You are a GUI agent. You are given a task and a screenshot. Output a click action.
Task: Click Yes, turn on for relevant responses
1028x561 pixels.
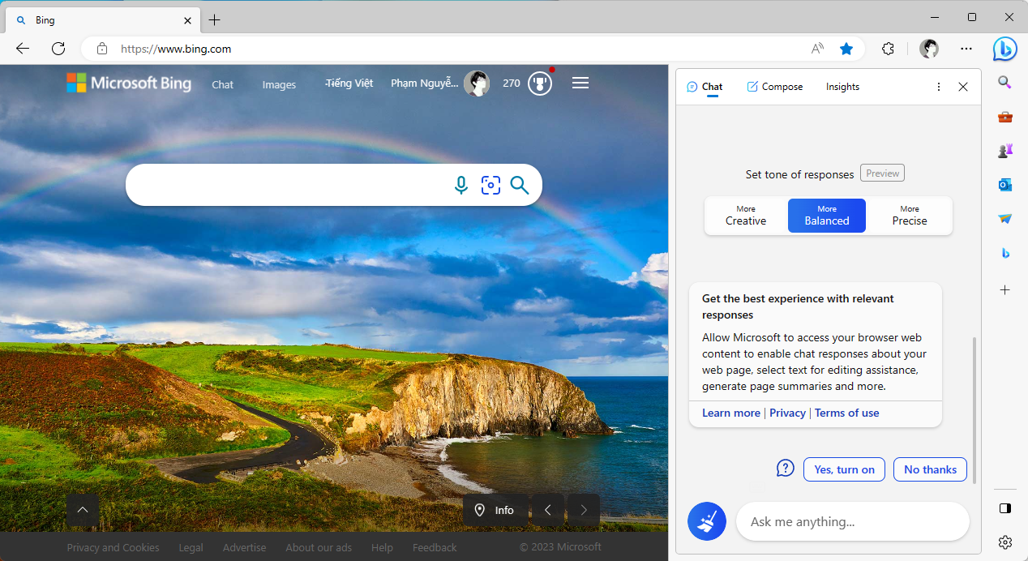point(844,469)
